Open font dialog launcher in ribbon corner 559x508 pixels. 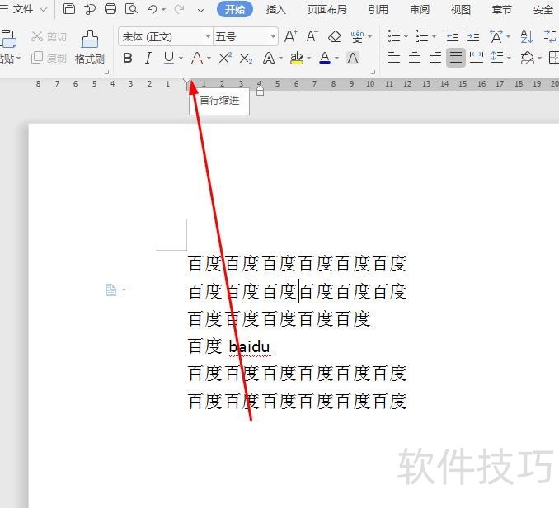pos(373,72)
